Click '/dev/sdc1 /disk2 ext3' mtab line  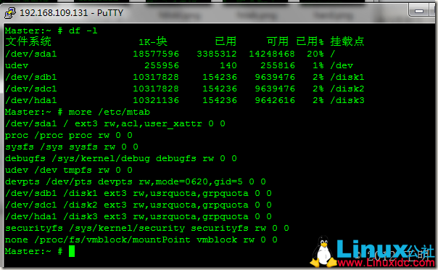139,205
